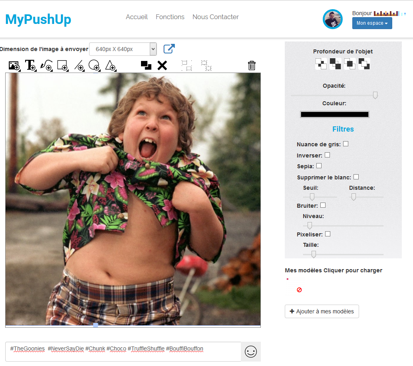The image size is (413, 366).
Task: Enable the Nuance de gris filter
Action: [x=345, y=144]
